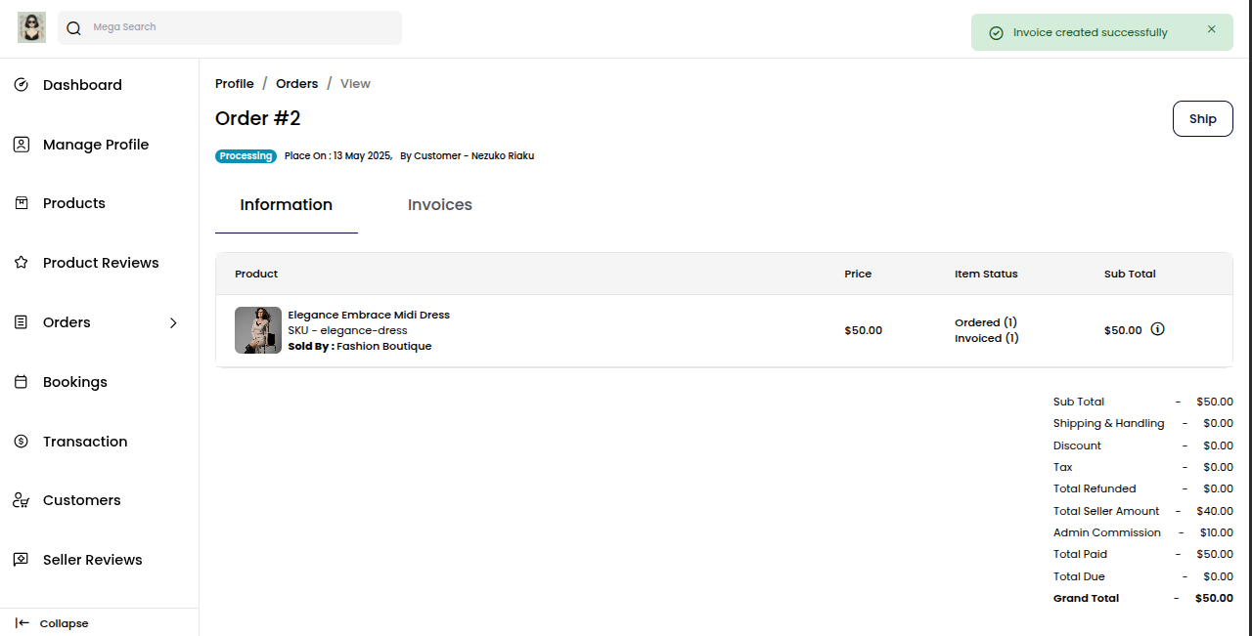This screenshot has width=1252, height=636.
Task: Click the Product Reviews star icon
Action: coord(21,263)
